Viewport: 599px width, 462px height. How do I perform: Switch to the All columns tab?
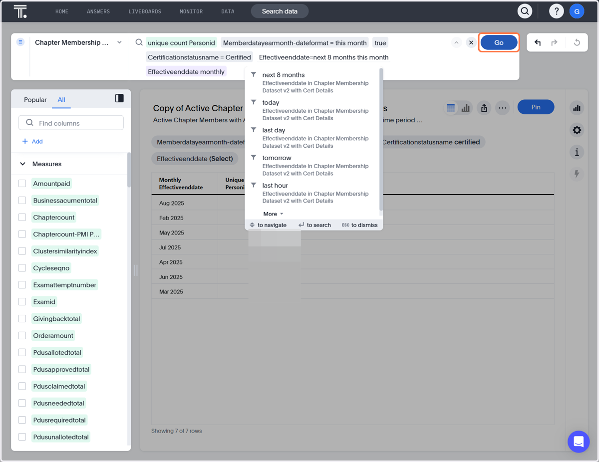click(61, 100)
